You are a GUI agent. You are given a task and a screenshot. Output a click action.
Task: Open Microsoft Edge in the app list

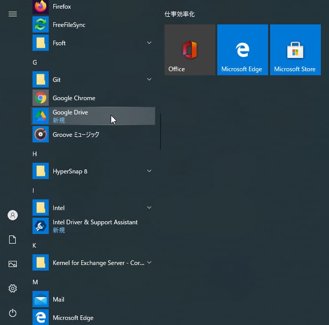point(73,318)
